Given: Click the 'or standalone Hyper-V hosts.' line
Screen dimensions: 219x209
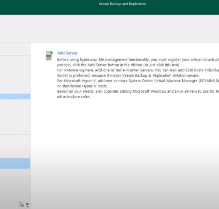Looking at the screenshot, I should [x=82, y=86].
